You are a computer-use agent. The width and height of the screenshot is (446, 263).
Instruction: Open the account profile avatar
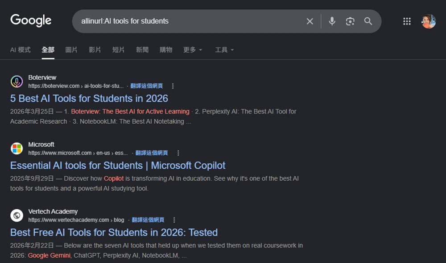tap(428, 21)
